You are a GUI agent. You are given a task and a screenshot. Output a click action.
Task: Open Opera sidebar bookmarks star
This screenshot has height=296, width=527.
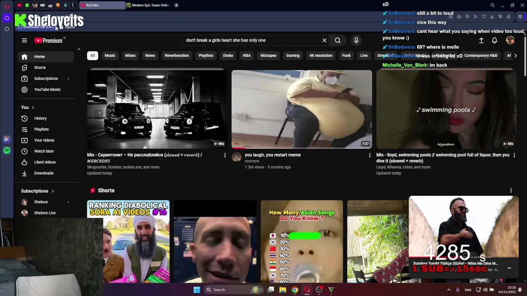pos(7,29)
